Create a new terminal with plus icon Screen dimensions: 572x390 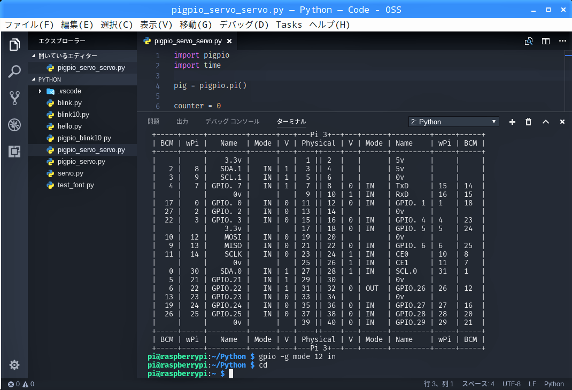512,122
